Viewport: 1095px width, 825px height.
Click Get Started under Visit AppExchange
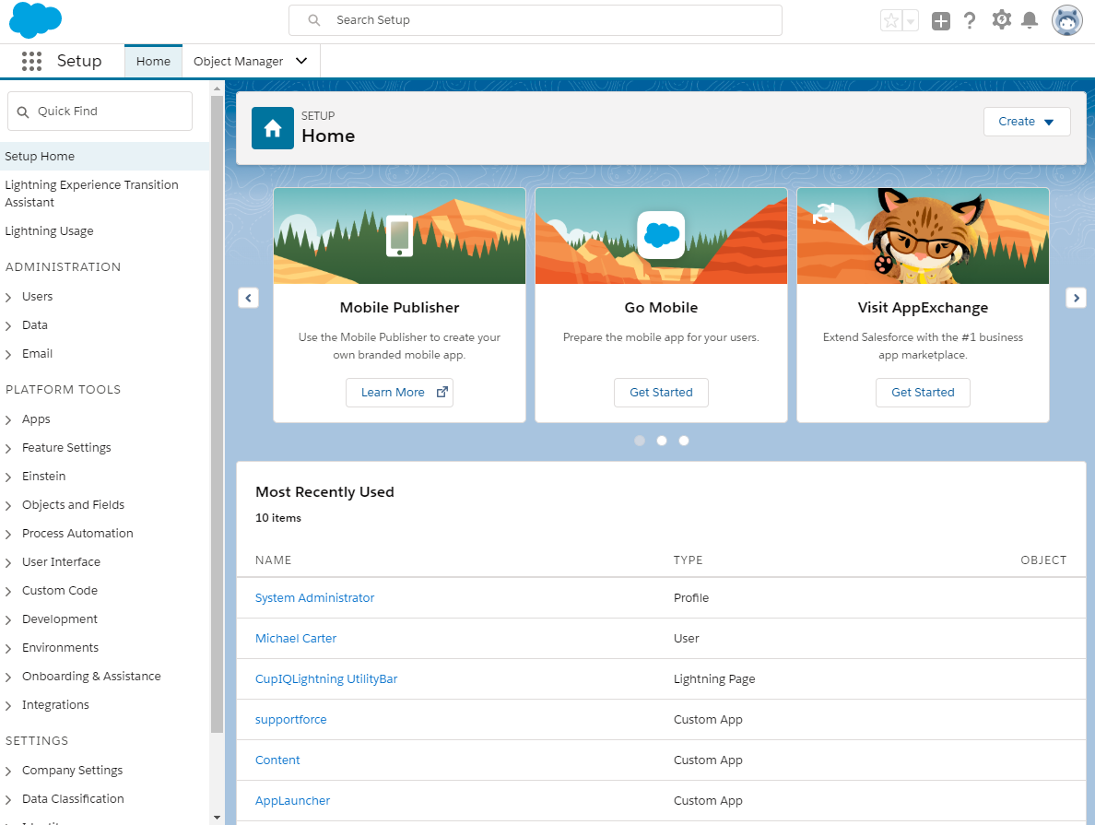923,393
